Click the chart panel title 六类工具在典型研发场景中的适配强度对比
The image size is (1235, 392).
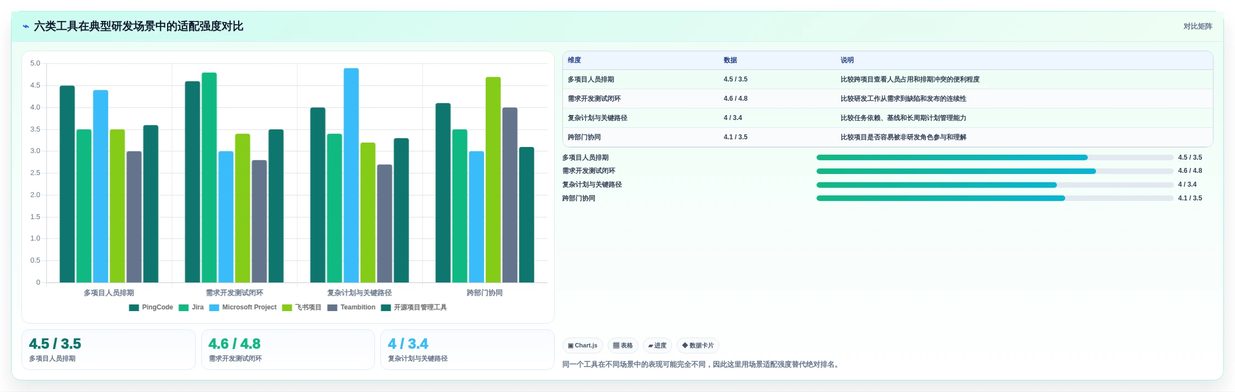tap(138, 26)
